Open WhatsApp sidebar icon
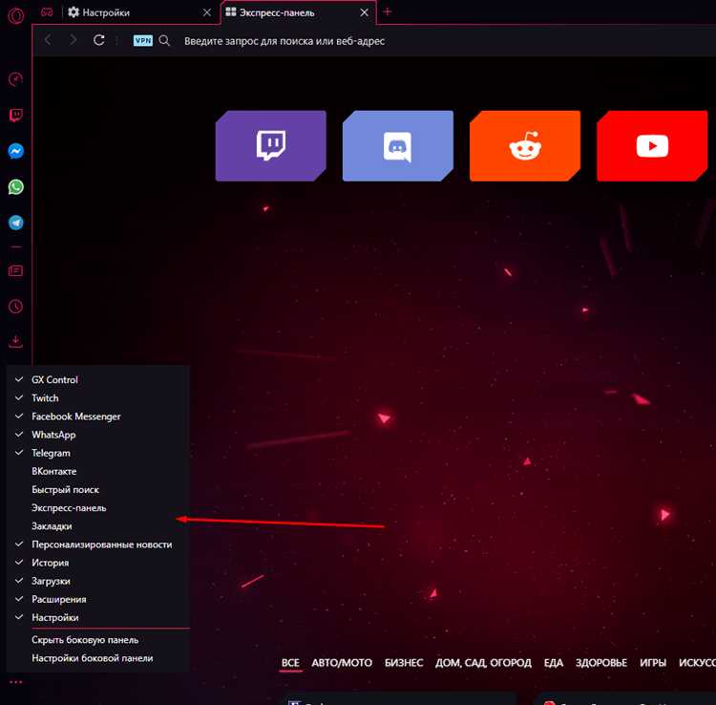 pyautogui.click(x=15, y=187)
